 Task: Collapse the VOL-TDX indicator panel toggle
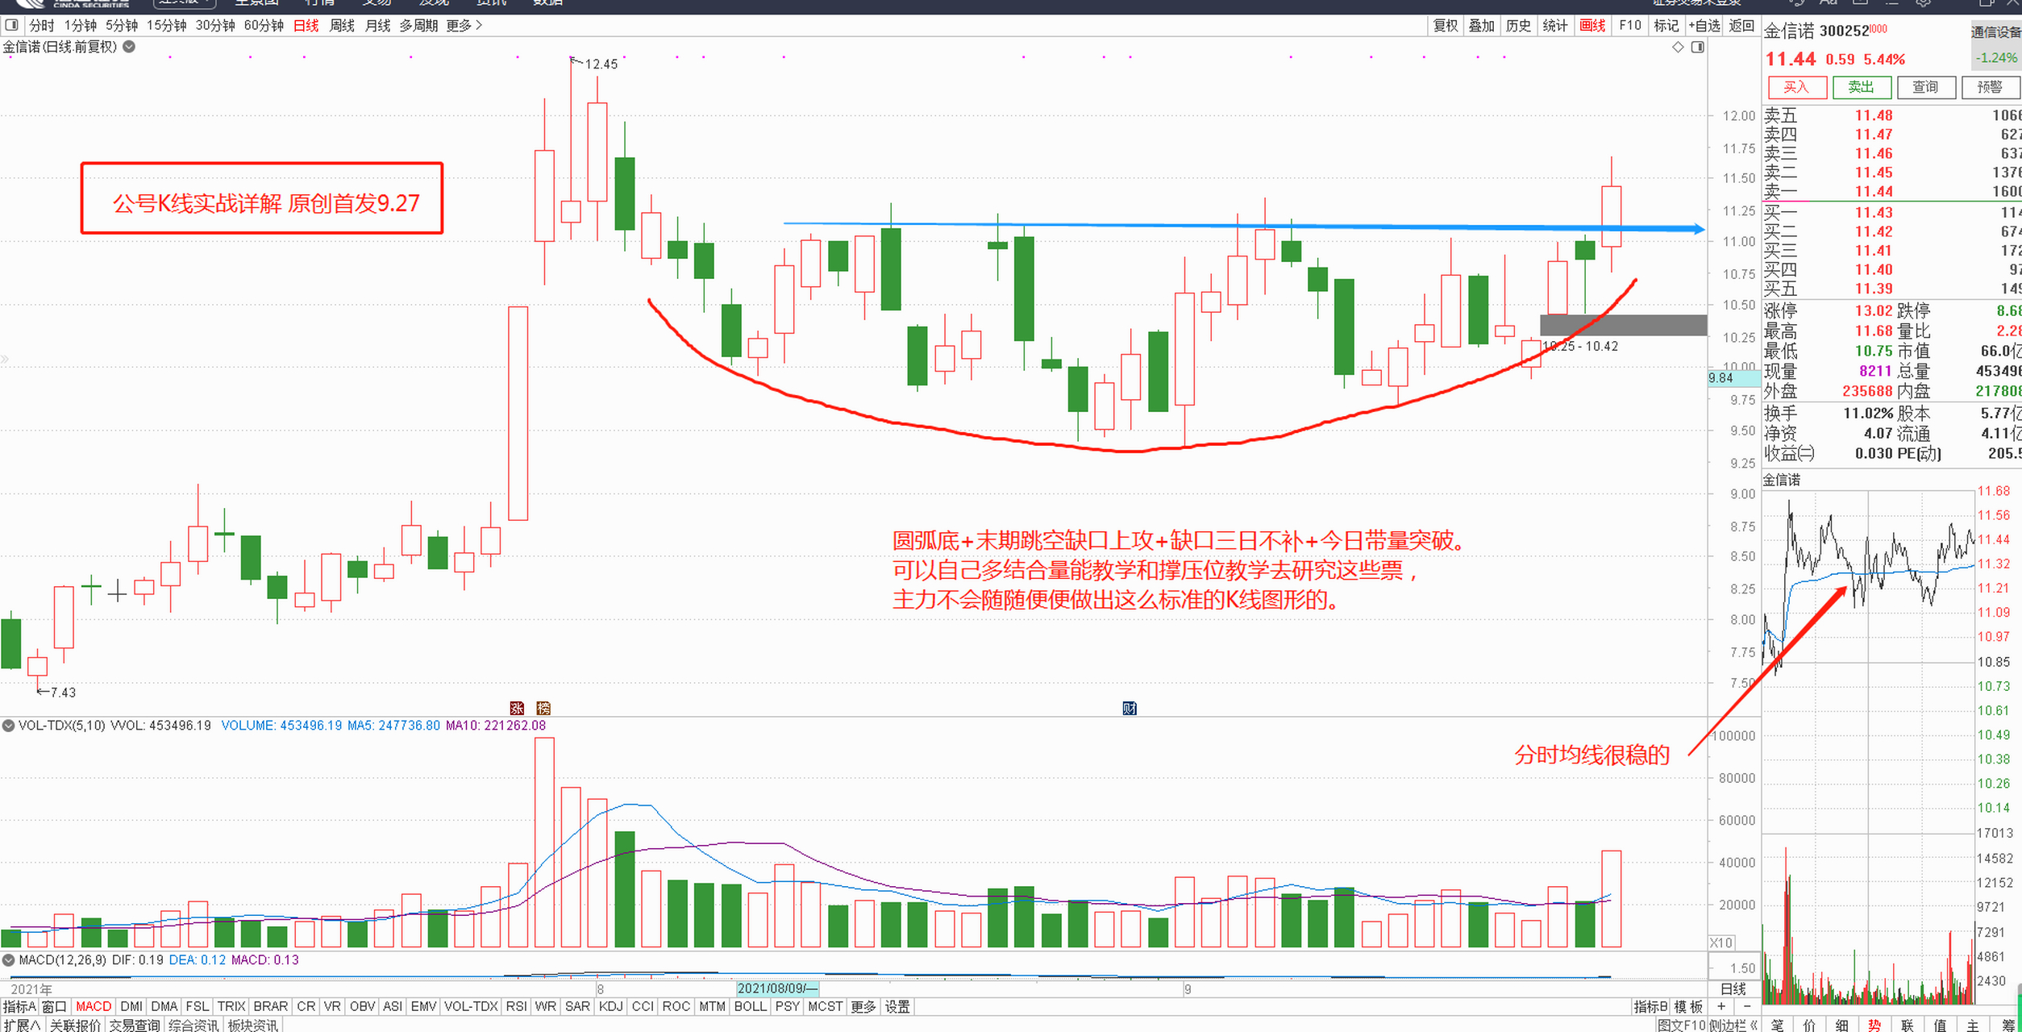8,726
